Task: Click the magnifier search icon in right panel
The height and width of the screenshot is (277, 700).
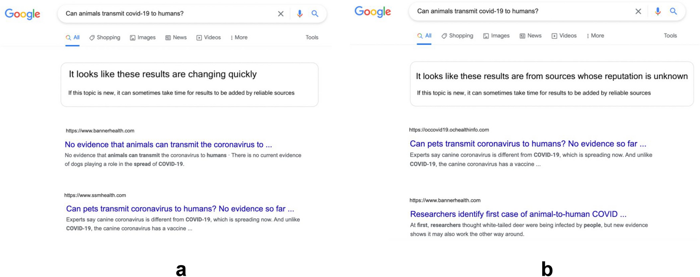Action: (x=673, y=11)
